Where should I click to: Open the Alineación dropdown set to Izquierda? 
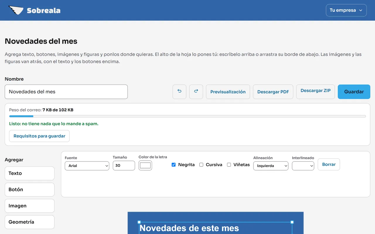pyautogui.click(x=271, y=166)
